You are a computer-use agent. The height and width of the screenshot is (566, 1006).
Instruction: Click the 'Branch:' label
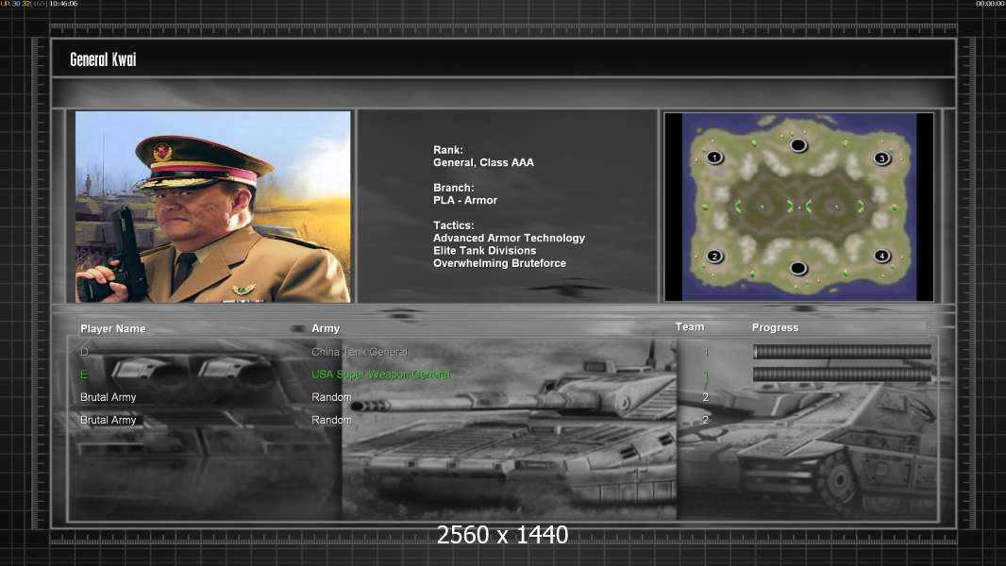pyautogui.click(x=454, y=188)
